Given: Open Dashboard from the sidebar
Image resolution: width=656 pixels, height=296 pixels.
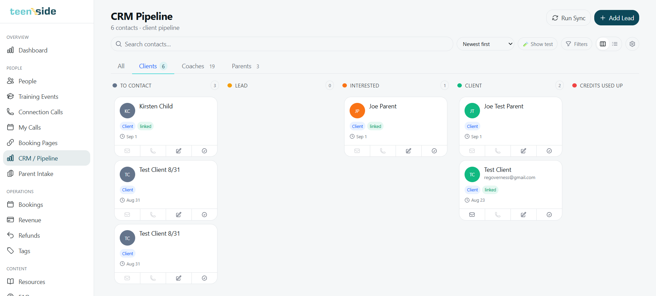Looking at the screenshot, I should point(47,50).
